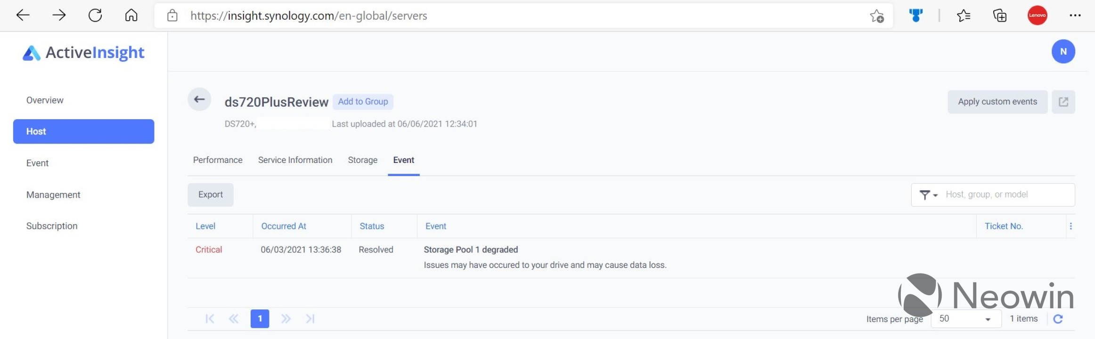Screen dimensions: 1095x339
Task: Select the Event tab of the host
Action: coord(403,160)
